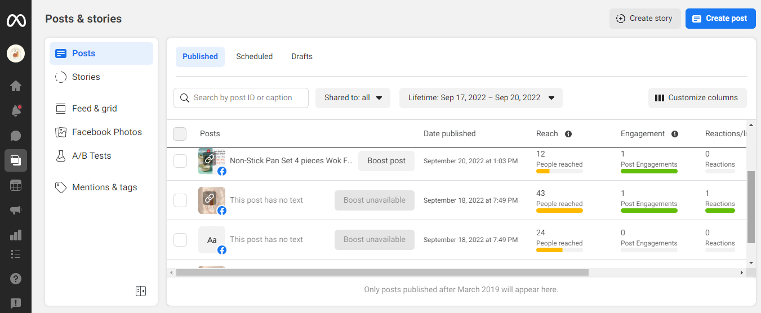Switch to the Drafts tab

tap(302, 57)
